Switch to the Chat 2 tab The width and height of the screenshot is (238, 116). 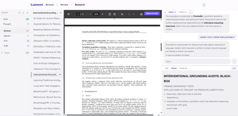coord(182,12)
